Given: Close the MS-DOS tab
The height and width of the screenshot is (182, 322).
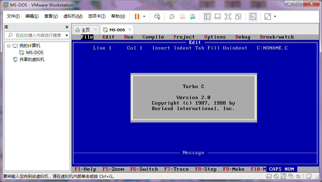Looking at the screenshot, I should click(x=129, y=30).
